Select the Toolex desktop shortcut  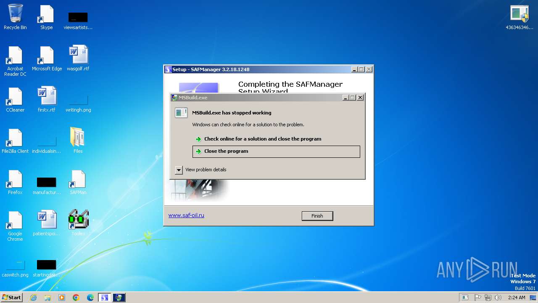78,223
